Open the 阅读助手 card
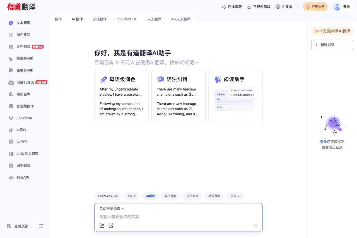The image size is (357, 238). pos(236,96)
